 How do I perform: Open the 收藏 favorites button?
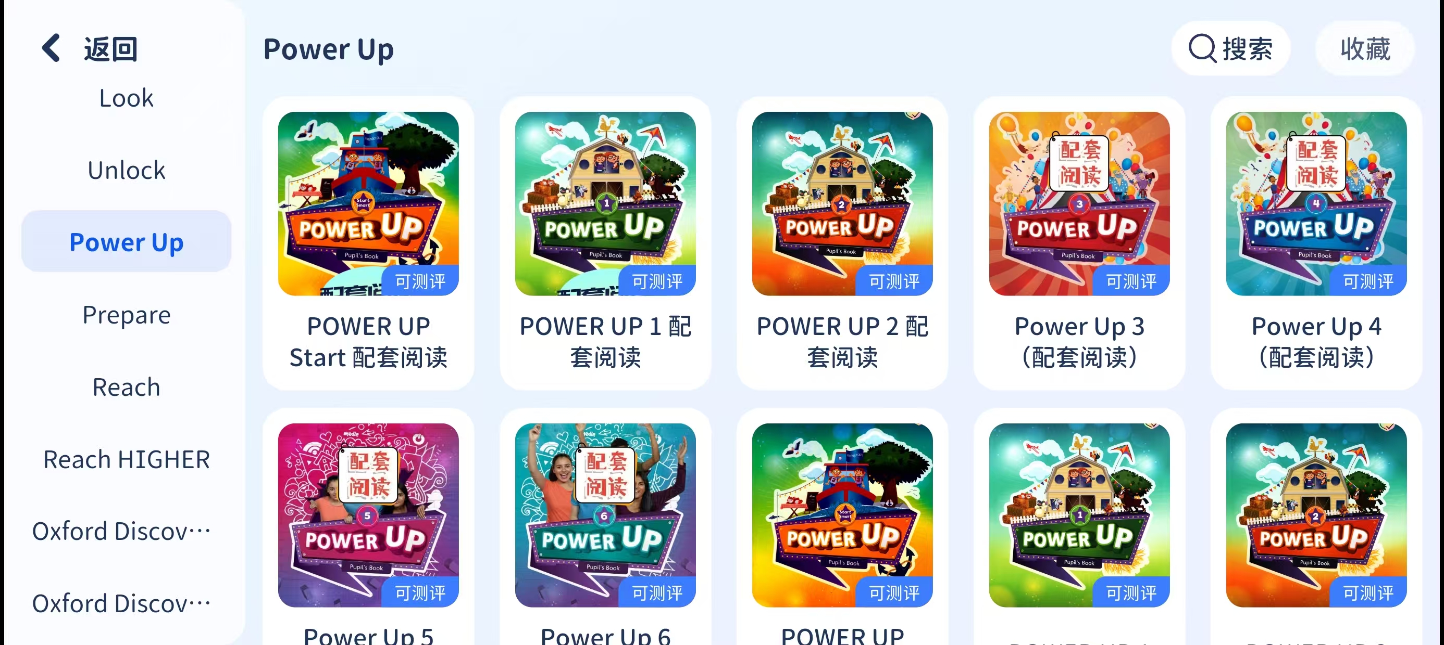coord(1365,49)
